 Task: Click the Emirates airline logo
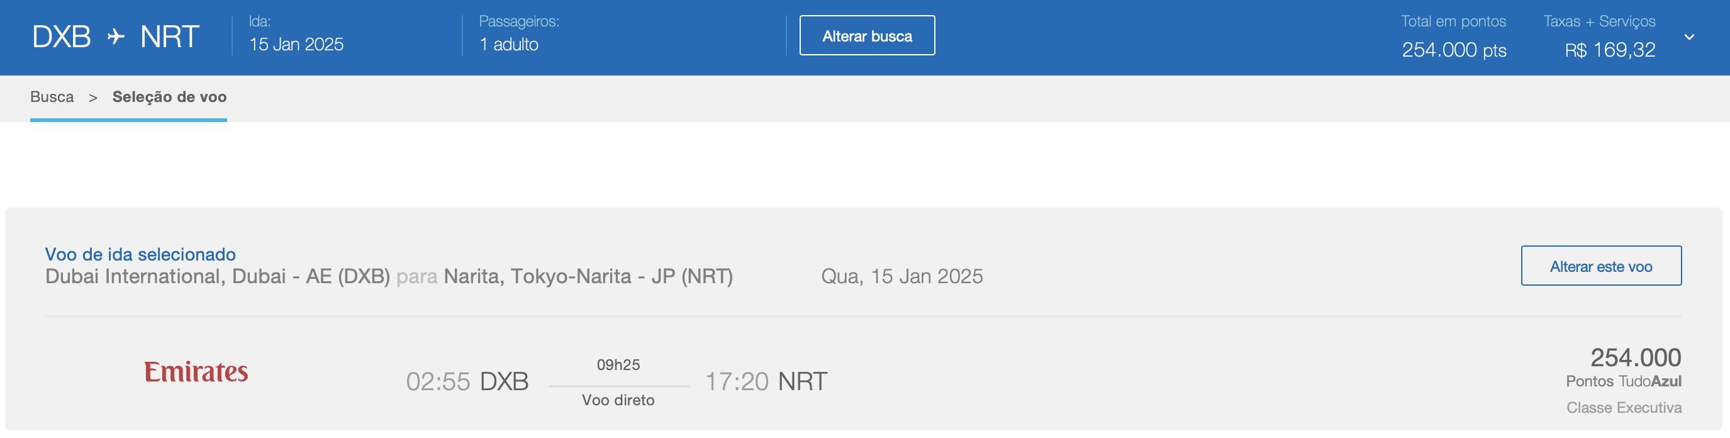[196, 372]
